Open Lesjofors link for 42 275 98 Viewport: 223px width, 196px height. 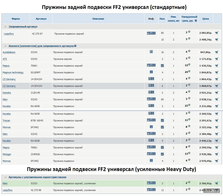click(8, 190)
